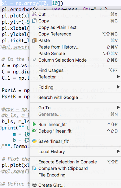This screenshot has width=121, height=188.
Task: Click the Paste clipboard icon
Action: (34, 40)
